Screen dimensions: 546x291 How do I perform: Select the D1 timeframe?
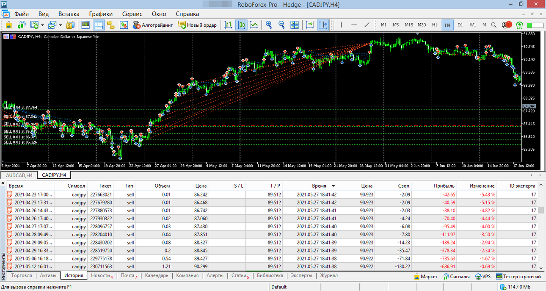tap(460, 25)
